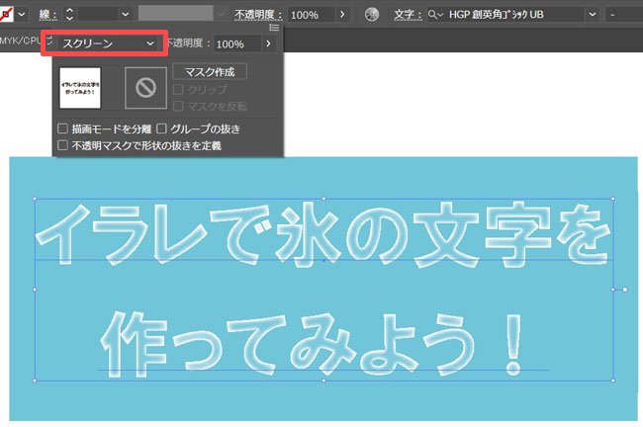Click the ice text 作ってみよう！
643x427 pixels.
coord(312,343)
